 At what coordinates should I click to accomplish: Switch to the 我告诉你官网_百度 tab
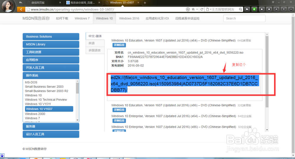point(83,3)
